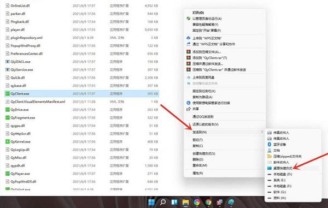Screen dimensions: 328x208
Task: Click the WPS share-and-collaborate arrow icon
Action: tap(189, 44)
